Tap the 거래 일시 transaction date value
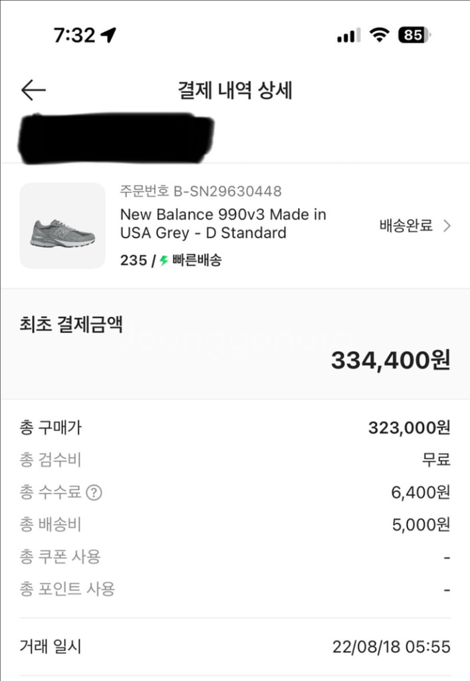This screenshot has height=681, width=470. pyautogui.click(x=391, y=646)
